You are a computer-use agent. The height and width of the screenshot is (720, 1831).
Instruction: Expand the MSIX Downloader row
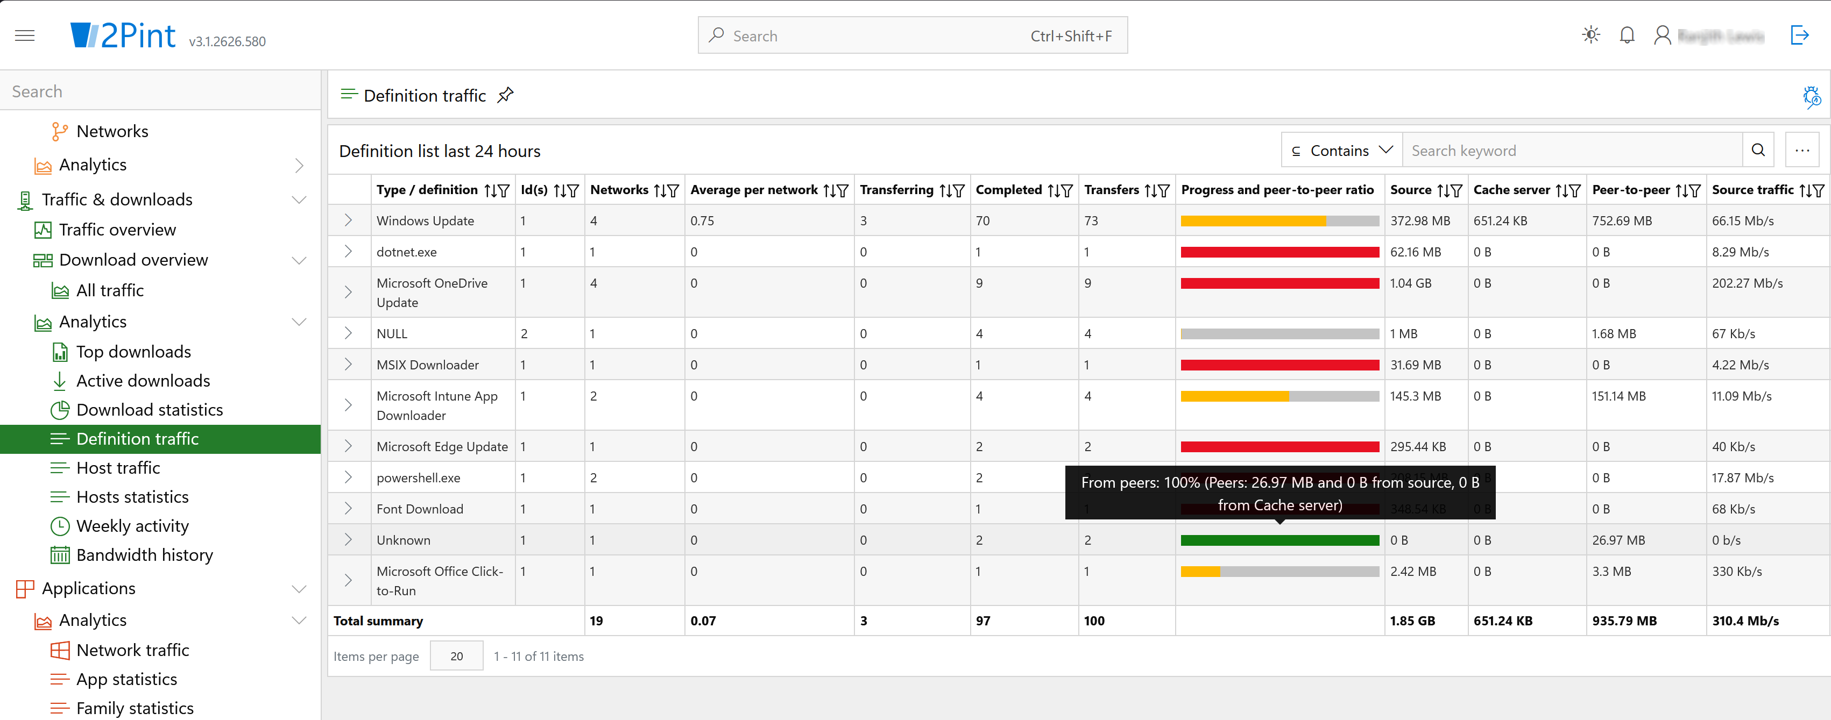click(348, 365)
